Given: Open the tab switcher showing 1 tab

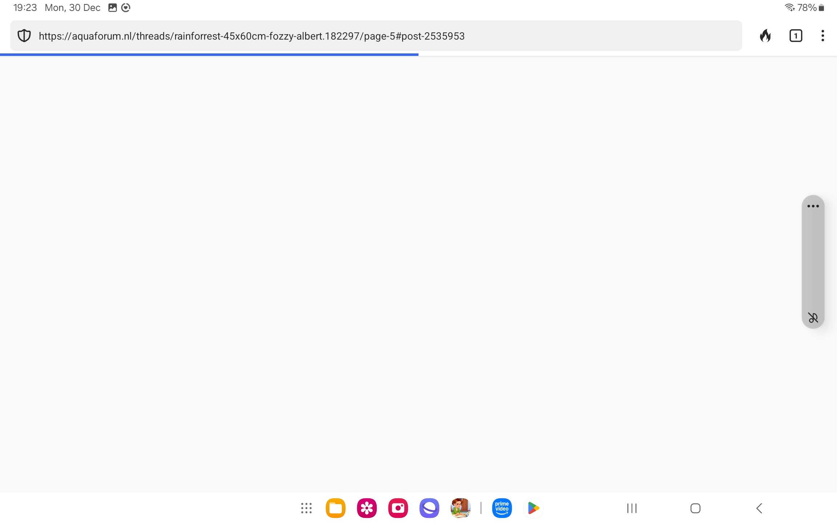Looking at the screenshot, I should point(796,36).
